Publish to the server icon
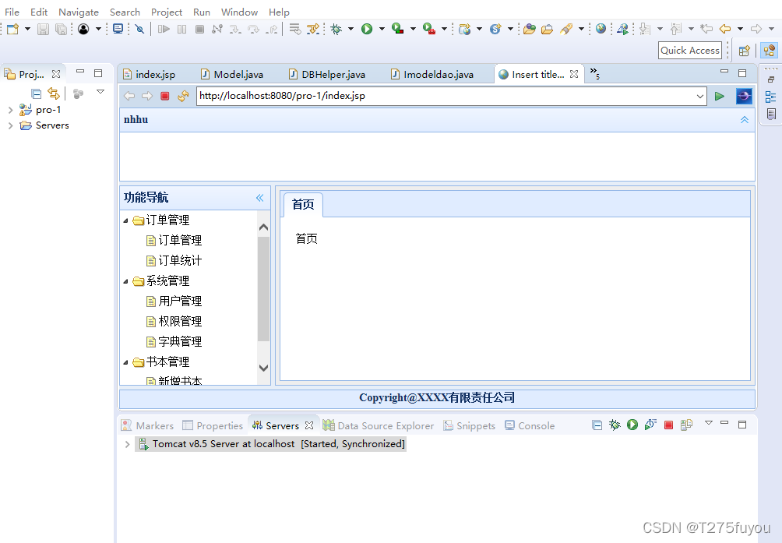 pos(687,425)
